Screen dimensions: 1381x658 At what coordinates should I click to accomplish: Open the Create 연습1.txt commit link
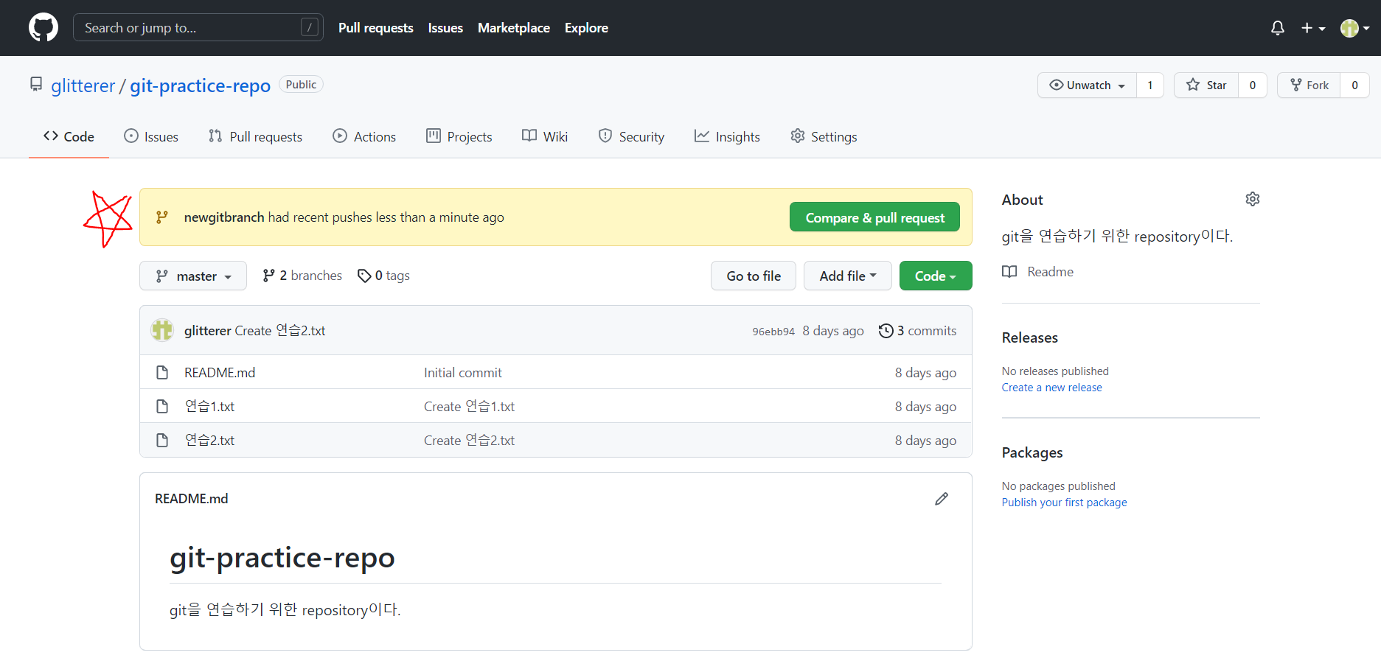click(469, 407)
